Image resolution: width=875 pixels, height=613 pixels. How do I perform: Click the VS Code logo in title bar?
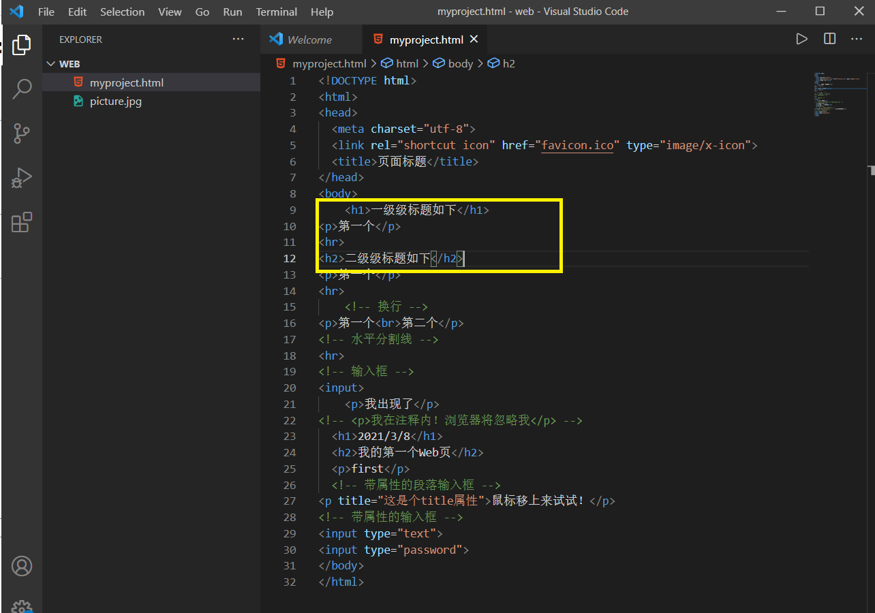[x=16, y=12]
